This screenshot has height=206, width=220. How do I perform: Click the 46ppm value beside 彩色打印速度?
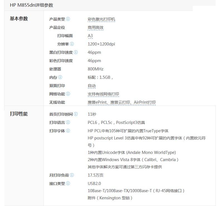[x=94, y=61]
